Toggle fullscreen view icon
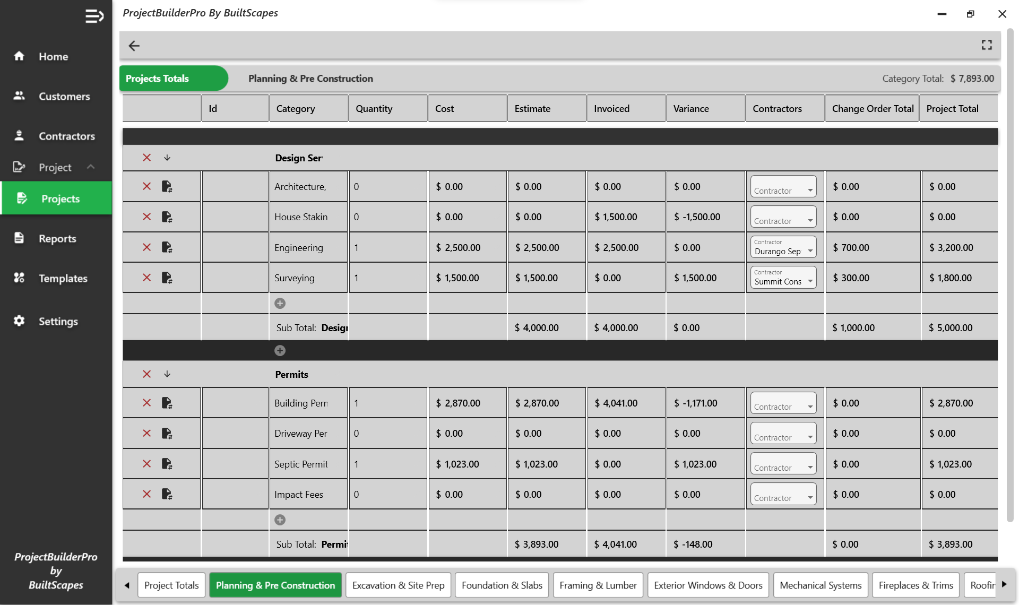Screen dimensions: 1019x605 pos(986,45)
